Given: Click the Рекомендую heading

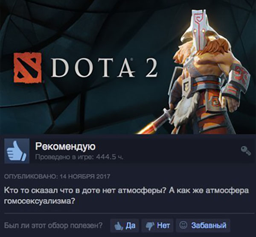Looking at the screenshot, I should (x=65, y=146).
